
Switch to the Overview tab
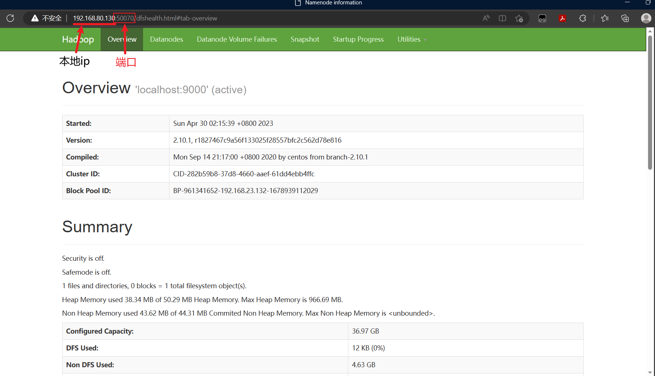122,39
